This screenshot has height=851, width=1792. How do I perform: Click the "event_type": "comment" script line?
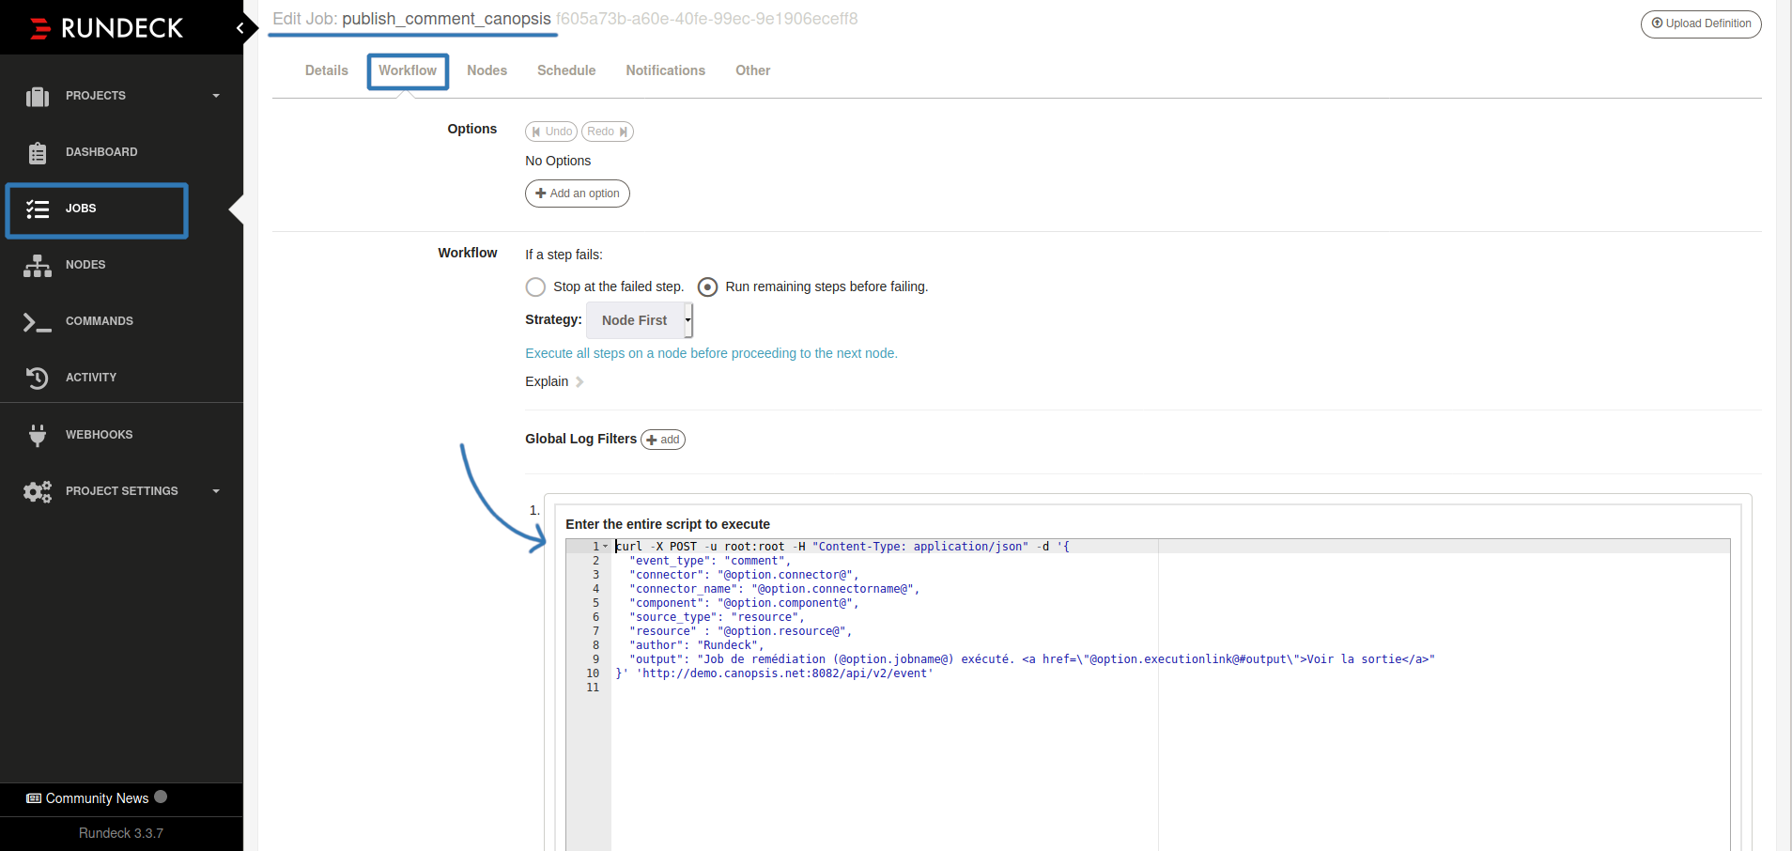coord(710,561)
